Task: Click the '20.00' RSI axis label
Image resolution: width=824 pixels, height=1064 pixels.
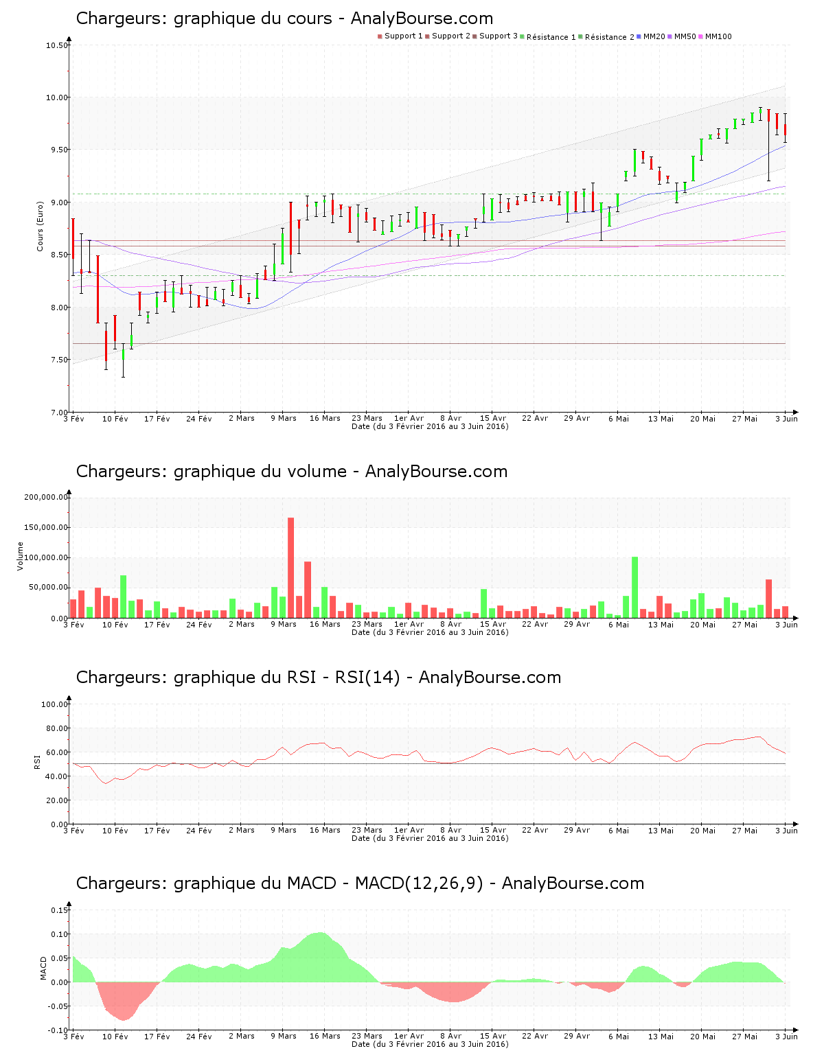Action: click(58, 800)
